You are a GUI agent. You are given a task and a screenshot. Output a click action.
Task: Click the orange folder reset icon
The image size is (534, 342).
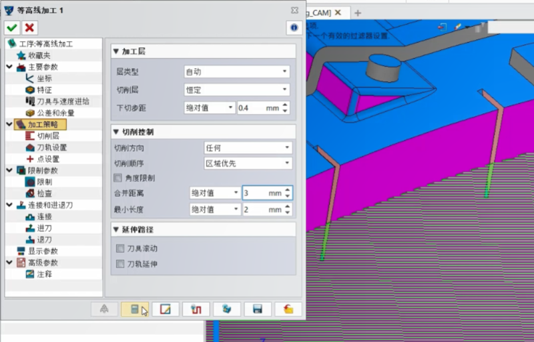[x=288, y=309]
